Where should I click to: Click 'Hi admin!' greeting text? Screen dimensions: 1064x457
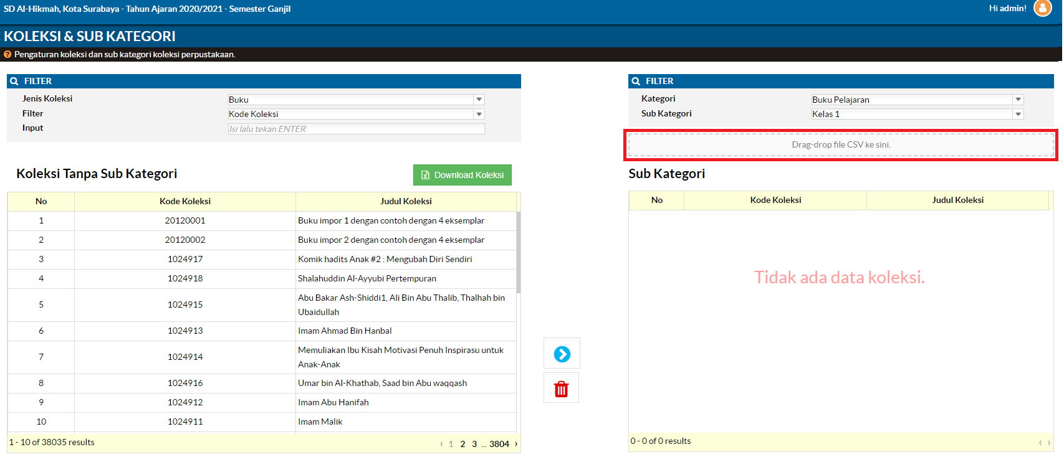[x=1007, y=8]
